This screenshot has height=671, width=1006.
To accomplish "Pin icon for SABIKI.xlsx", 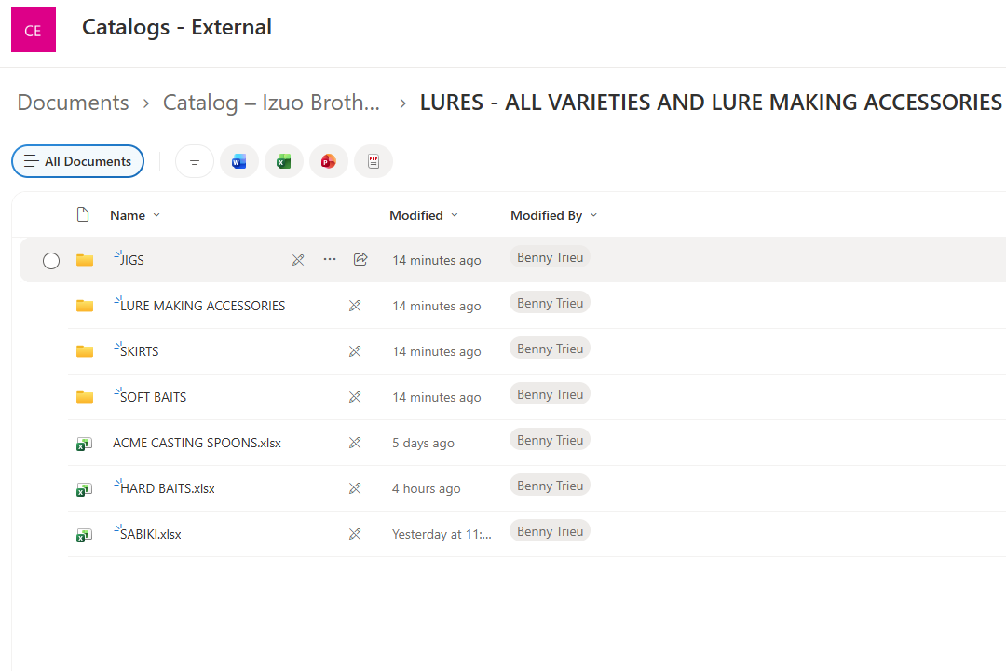I will tap(354, 534).
